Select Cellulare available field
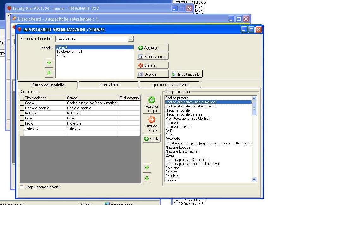The height and width of the screenshot is (232, 341). [x=208, y=176]
